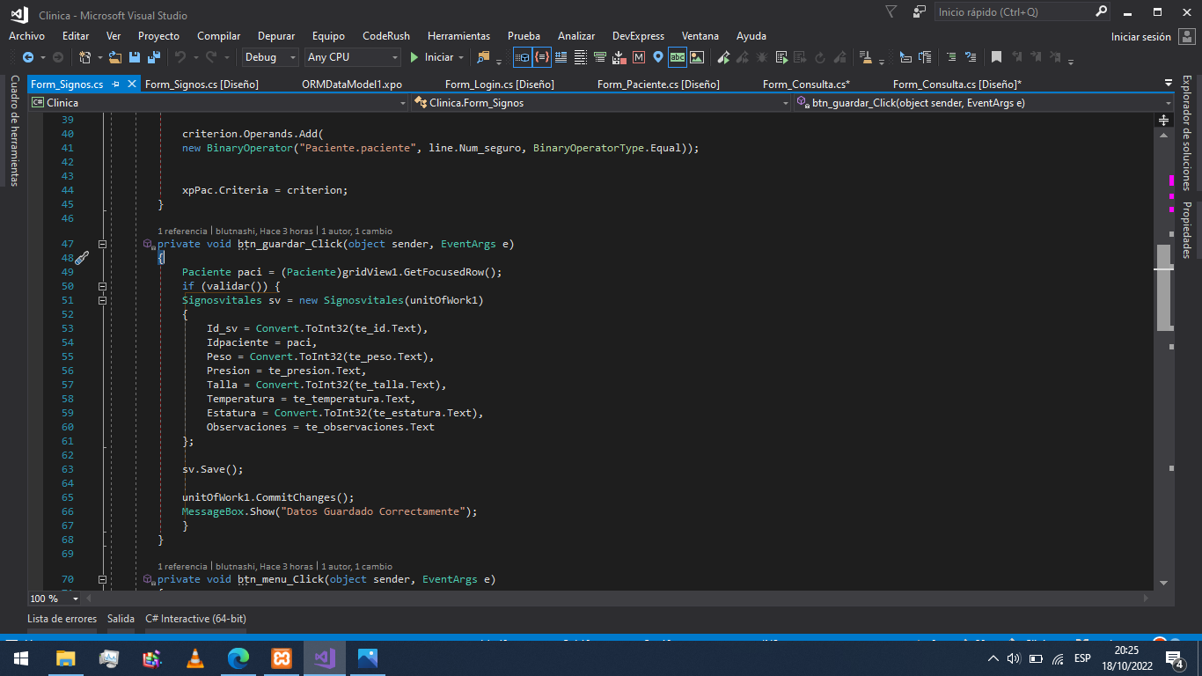Switch to Form_Paciente.cs [Diseño] tab

[x=658, y=84]
